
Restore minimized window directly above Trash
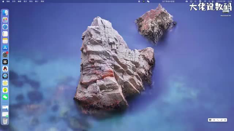[x=5, y=114]
